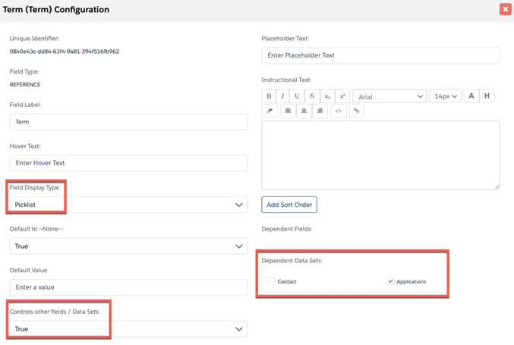
Task: Open the Arial font family dropdown
Action: click(x=389, y=96)
